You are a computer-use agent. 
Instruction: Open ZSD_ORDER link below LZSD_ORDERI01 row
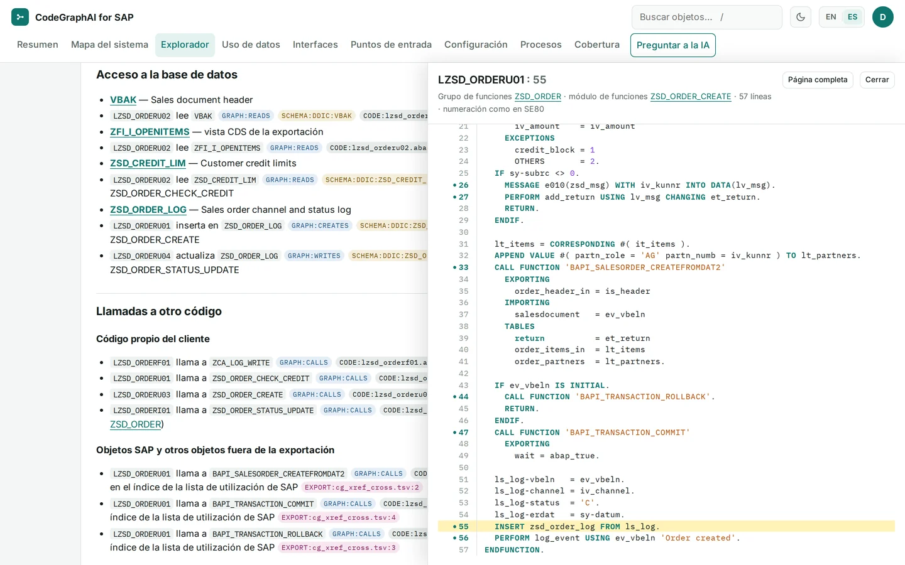pos(136,424)
